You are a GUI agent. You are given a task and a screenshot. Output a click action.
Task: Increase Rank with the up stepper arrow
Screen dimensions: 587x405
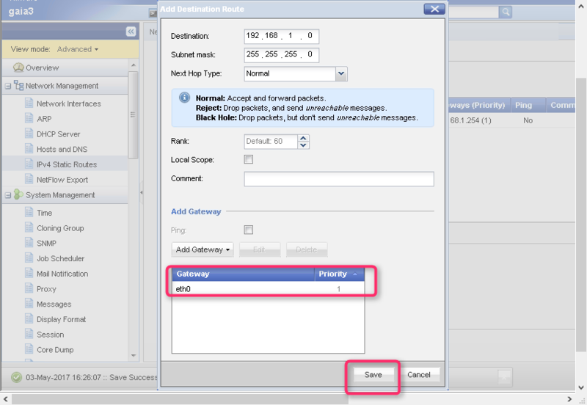tap(303, 138)
